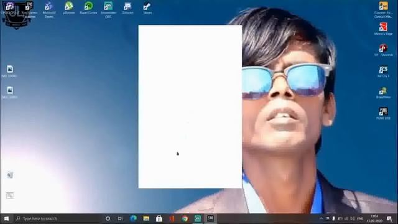Open the Mirror's Edge desktop shortcut
This screenshot has width=398, height=224.
pos(383,29)
